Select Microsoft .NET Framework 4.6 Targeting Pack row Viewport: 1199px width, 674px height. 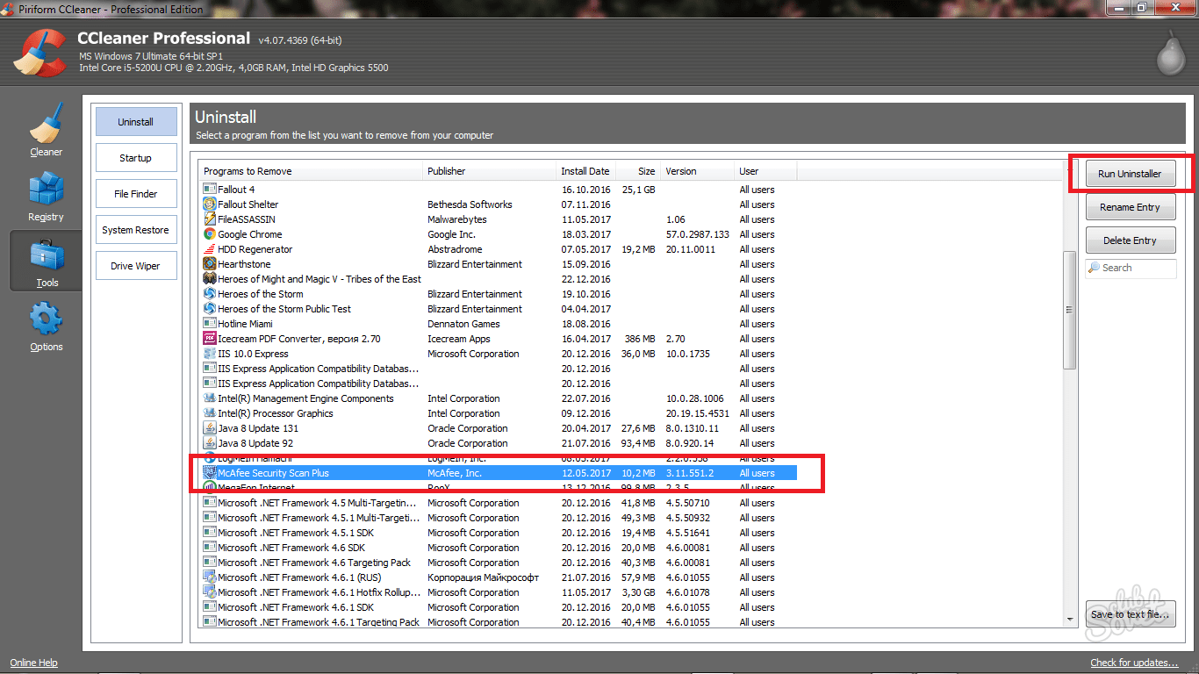pos(499,563)
